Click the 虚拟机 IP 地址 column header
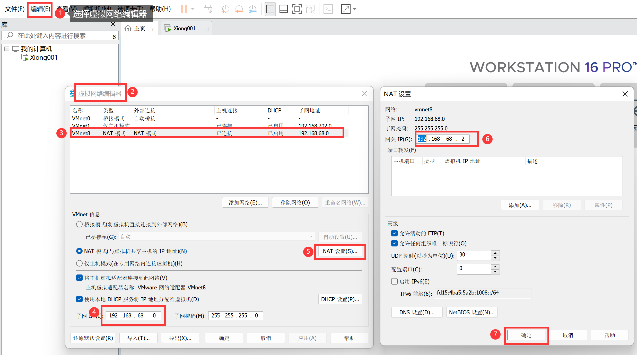This screenshot has width=637, height=355. pos(484,161)
